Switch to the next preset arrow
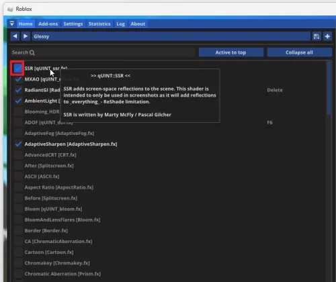 point(26,36)
